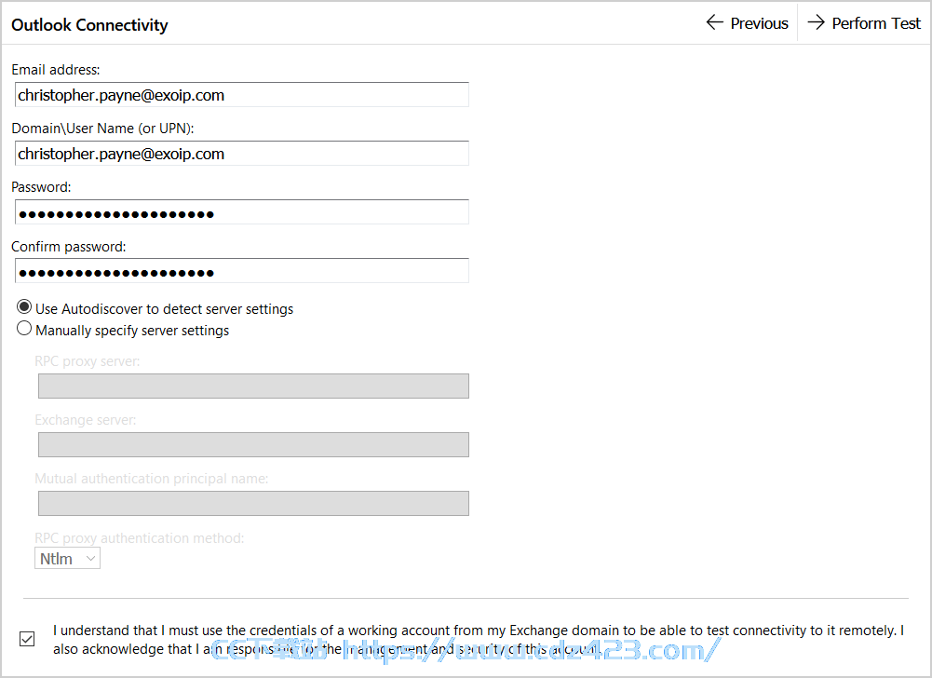Click the acknowledgement statement text
Image resolution: width=932 pixels, height=678 pixels.
click(479, 639)
